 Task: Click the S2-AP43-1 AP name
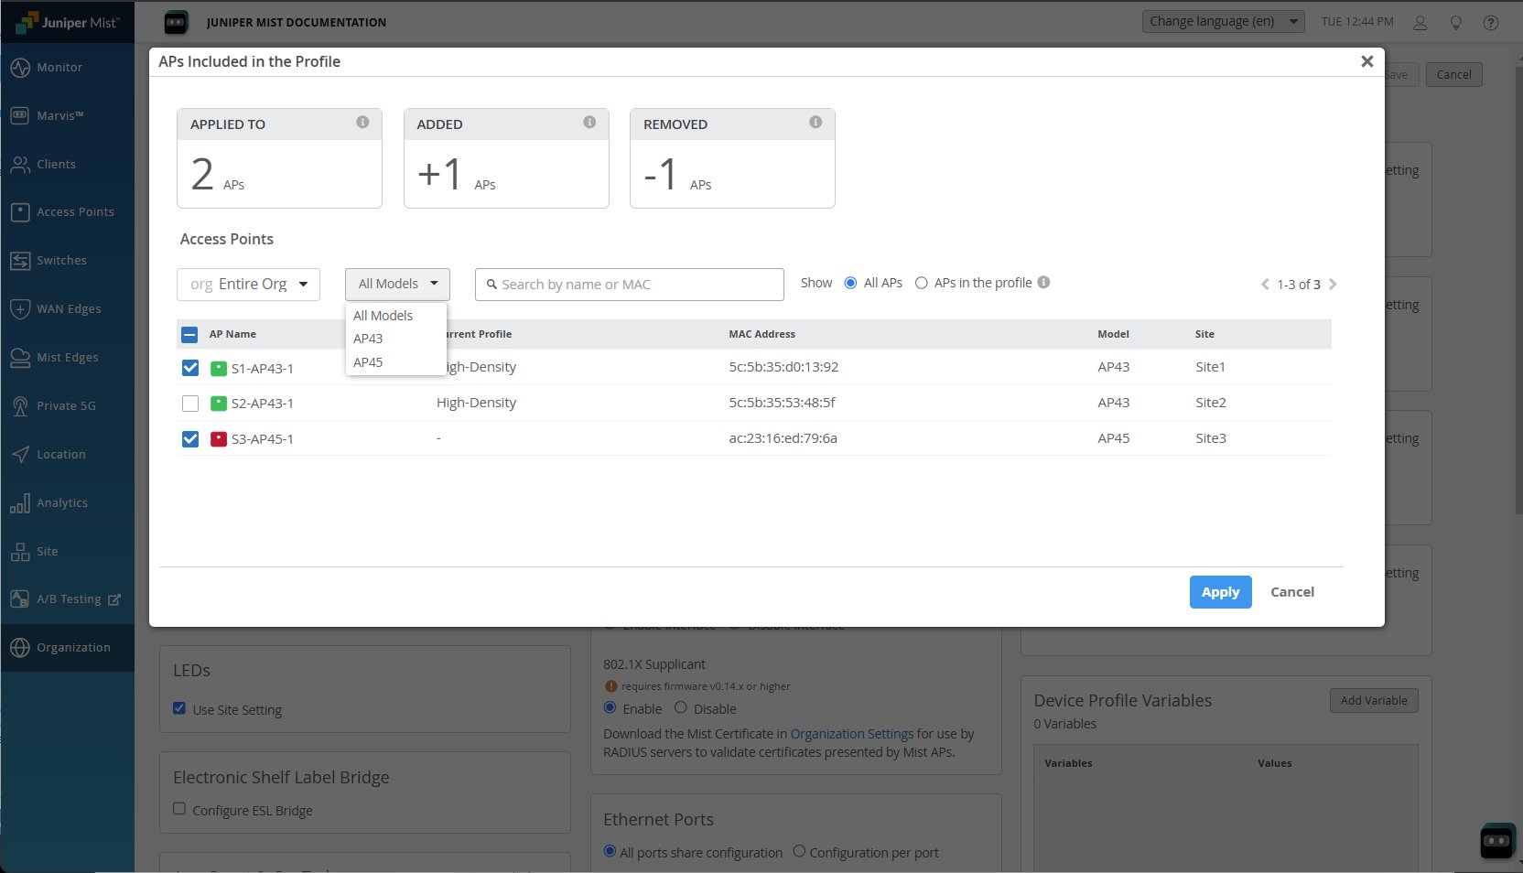[262, 404]
